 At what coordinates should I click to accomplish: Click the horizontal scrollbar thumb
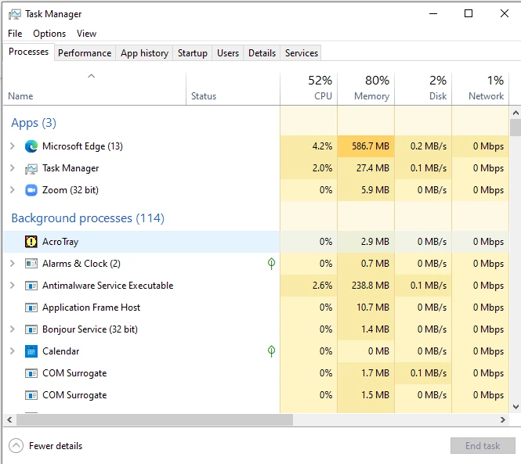point(155,420)
